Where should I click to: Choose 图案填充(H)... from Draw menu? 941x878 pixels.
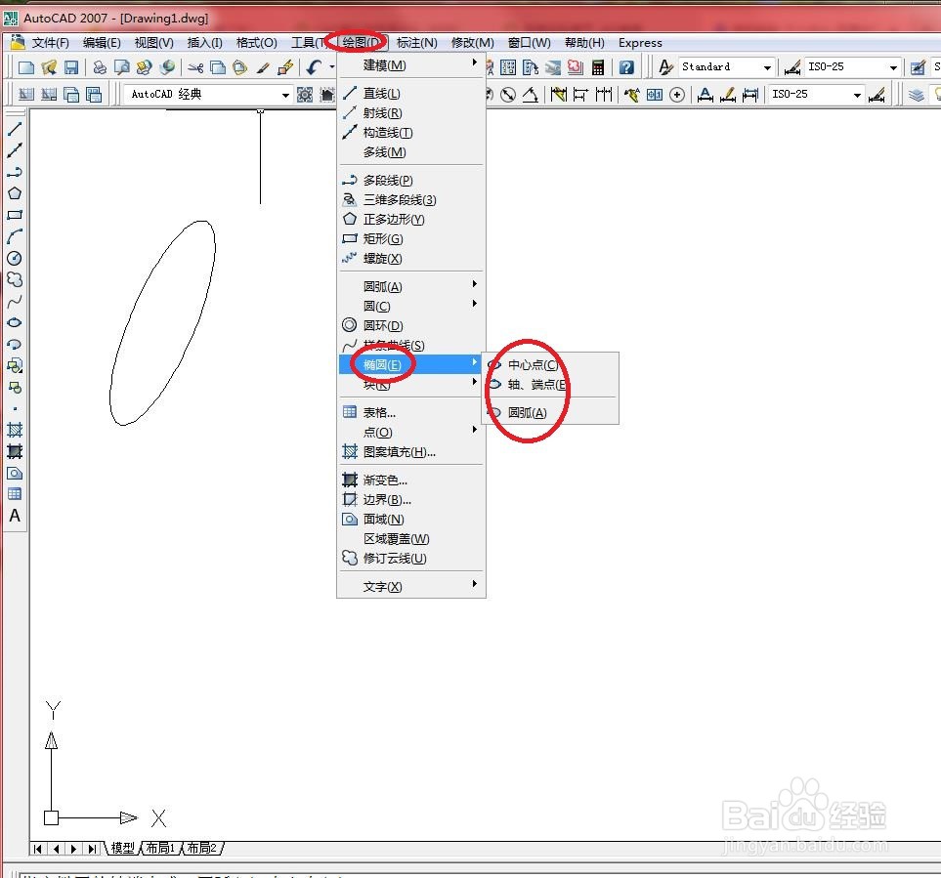(x=411, y=451)
